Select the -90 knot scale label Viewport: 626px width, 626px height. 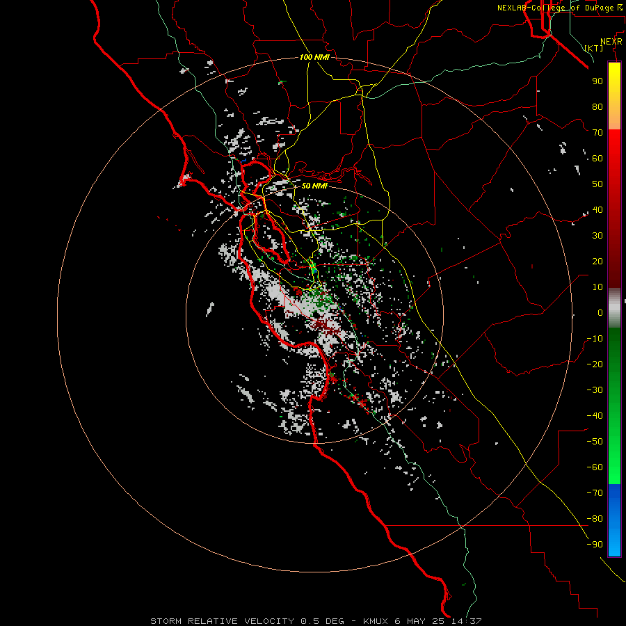[595, 545]
